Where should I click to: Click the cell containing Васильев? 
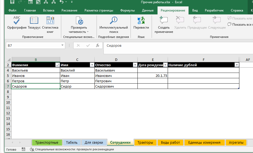point(36,70)
